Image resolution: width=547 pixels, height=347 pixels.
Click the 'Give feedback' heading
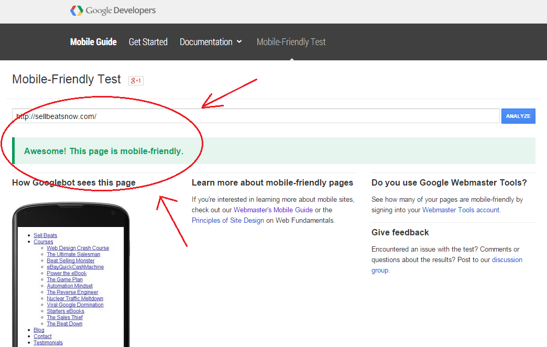point(400,233)
